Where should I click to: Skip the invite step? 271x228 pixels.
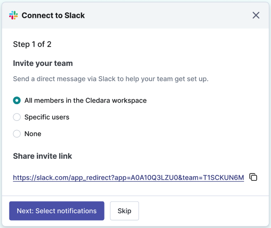[124, 211]
